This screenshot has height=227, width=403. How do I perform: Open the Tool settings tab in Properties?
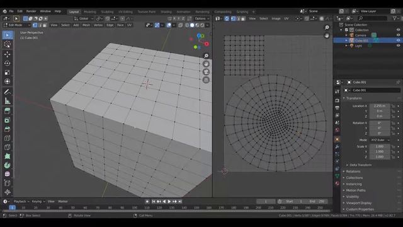[x=338, y=91]
